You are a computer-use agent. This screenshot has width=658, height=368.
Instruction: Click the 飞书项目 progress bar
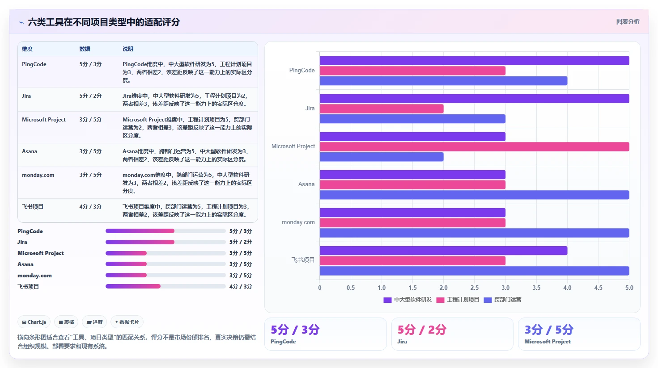[x=166, y=286]
